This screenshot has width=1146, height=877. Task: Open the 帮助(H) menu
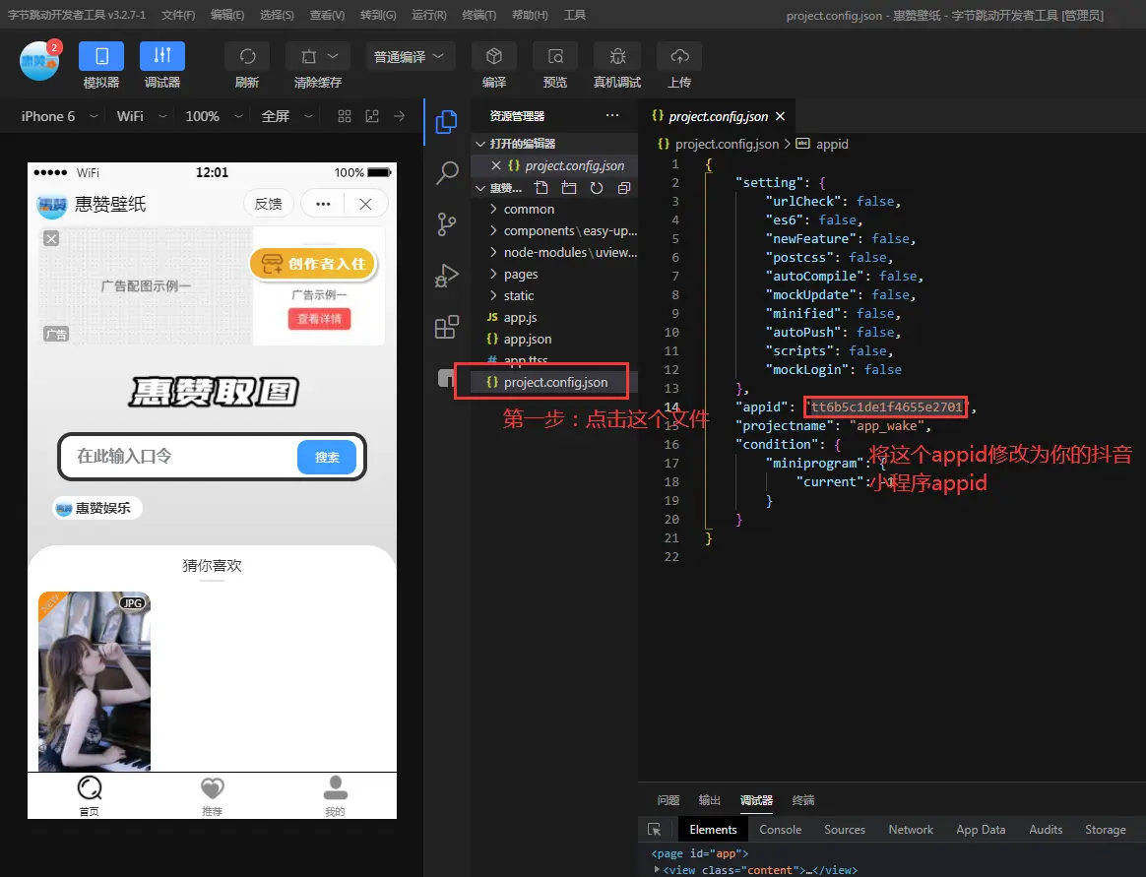pyautogui.click(x=530, y=15)
